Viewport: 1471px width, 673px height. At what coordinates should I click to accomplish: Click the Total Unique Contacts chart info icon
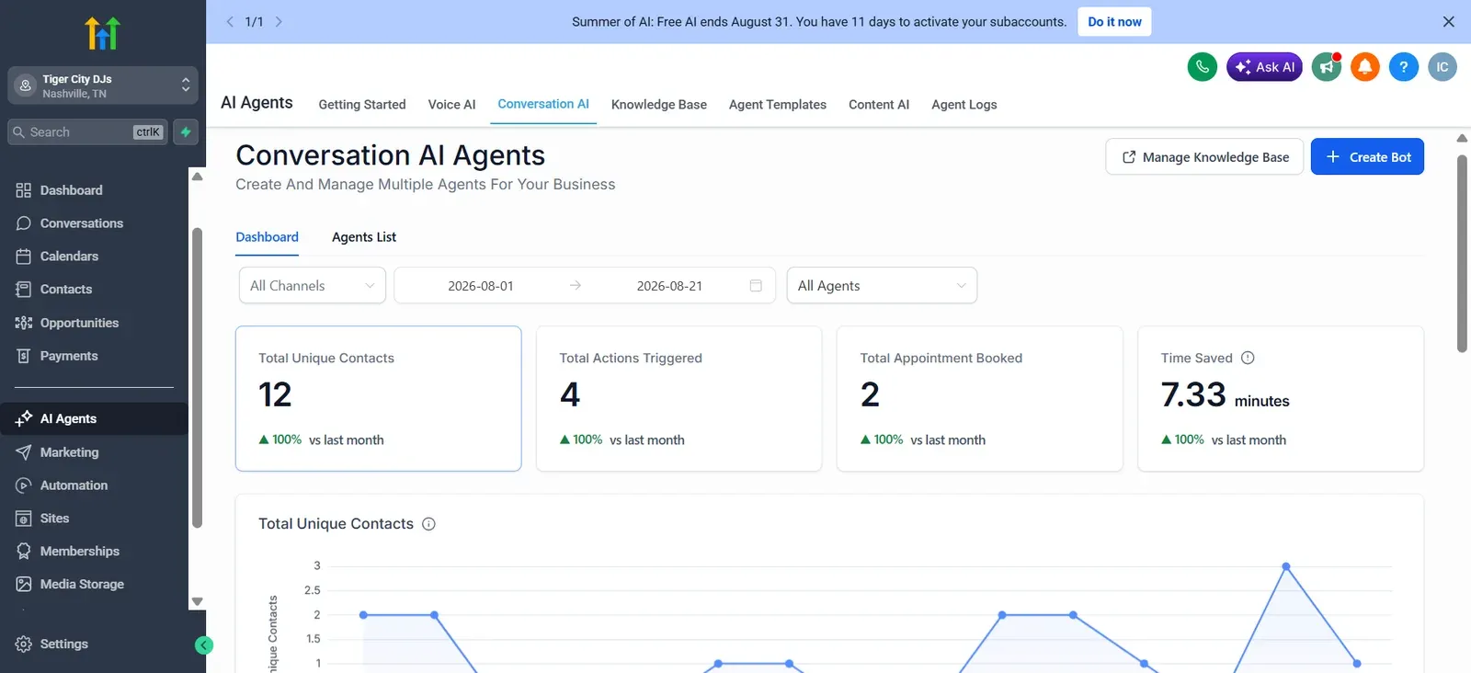tap(428, 524)
